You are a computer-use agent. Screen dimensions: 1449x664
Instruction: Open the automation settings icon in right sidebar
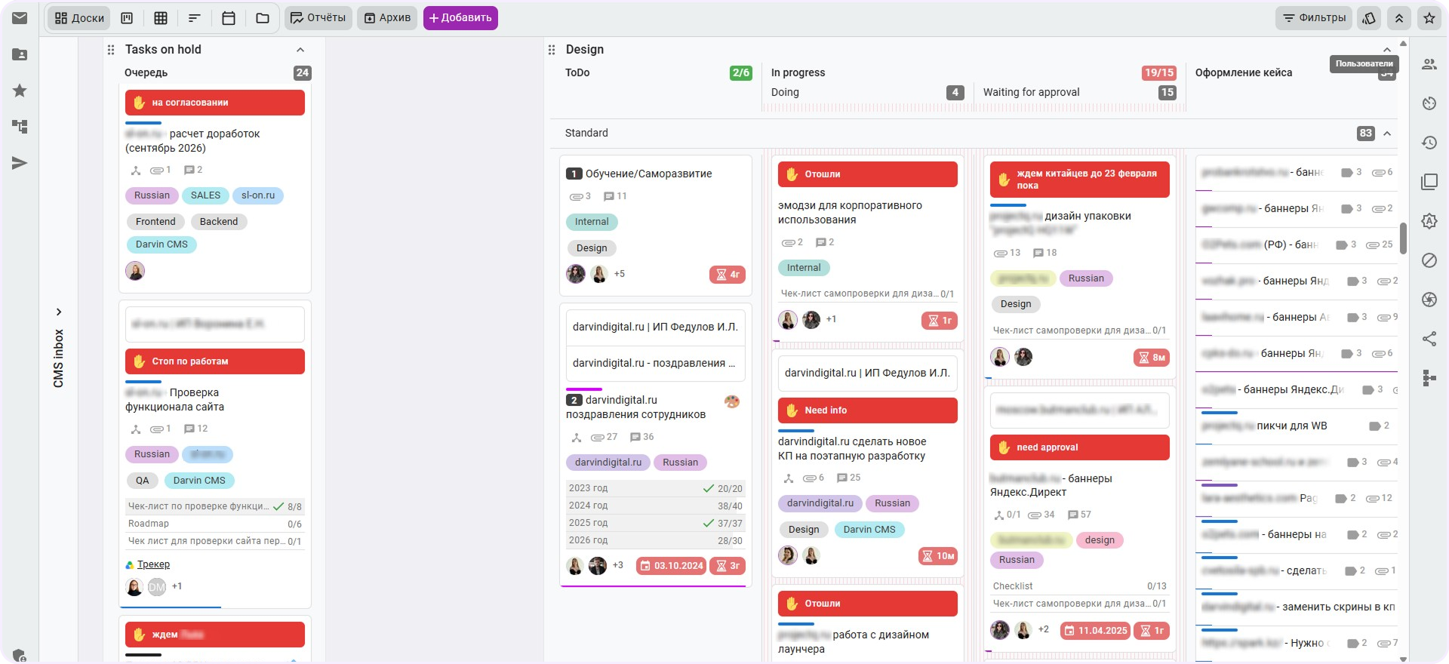(x=1429, y=221)
